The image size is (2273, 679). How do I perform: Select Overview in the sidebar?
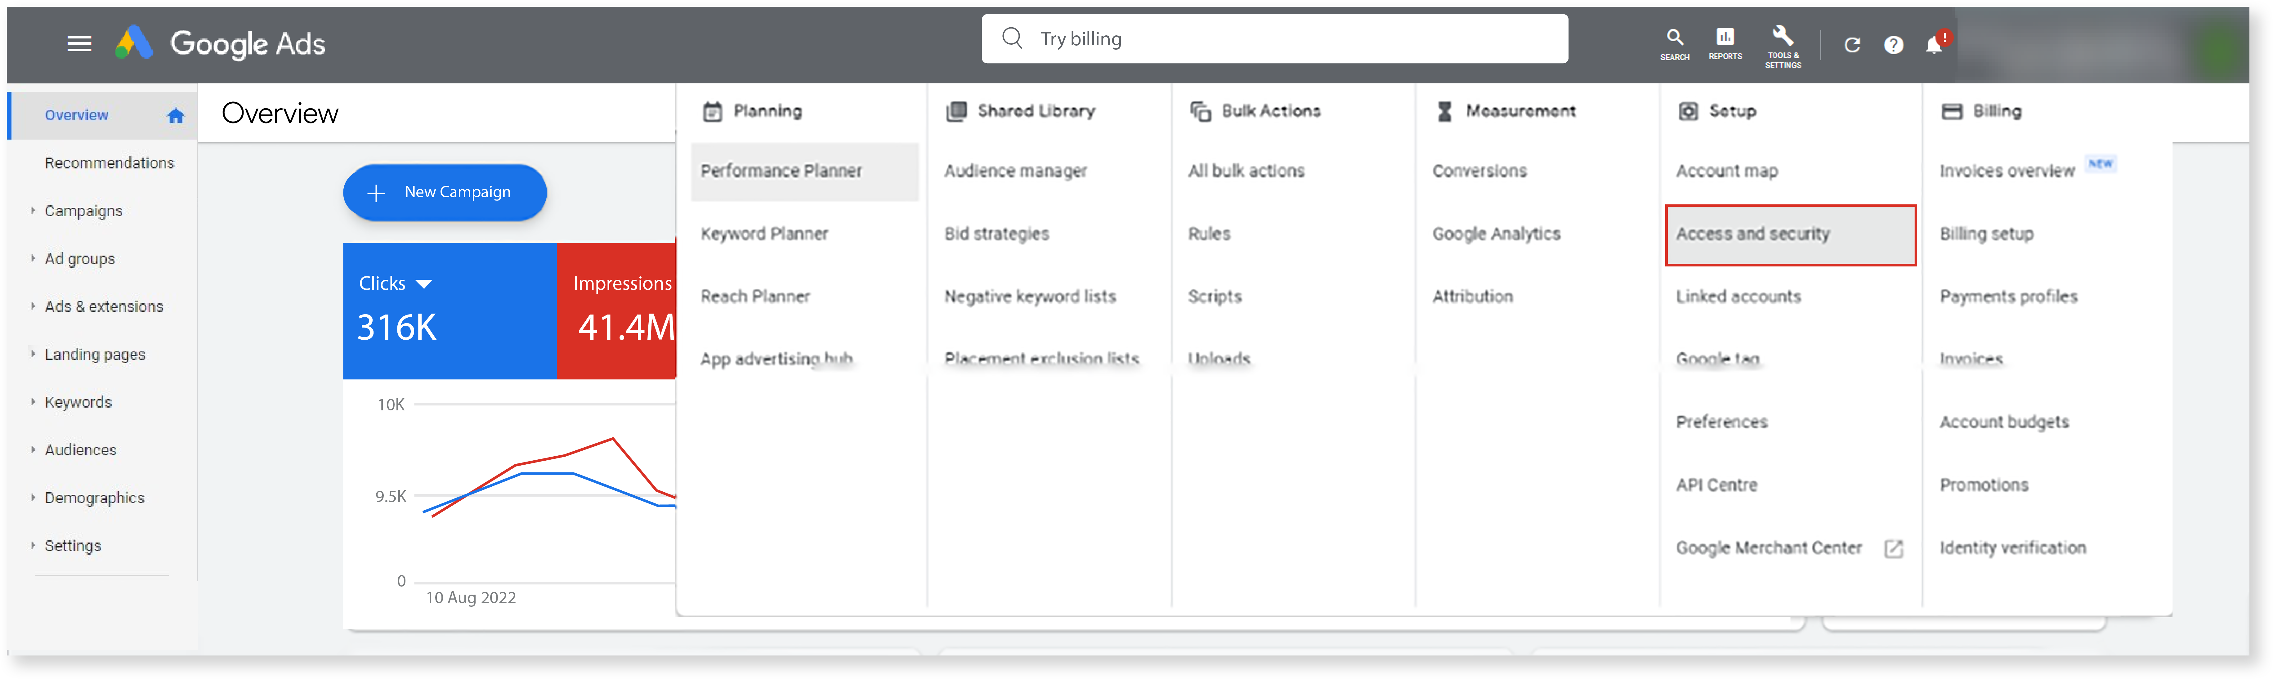click(x=102, y=115)
